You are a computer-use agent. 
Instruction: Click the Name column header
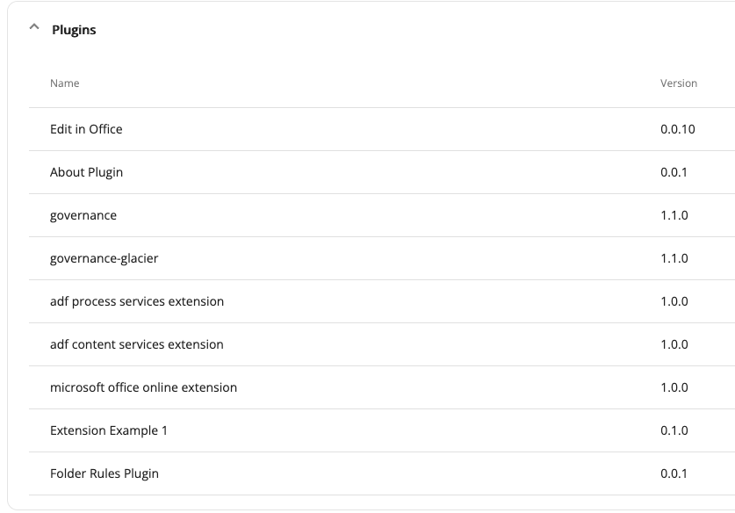(64, 83)
